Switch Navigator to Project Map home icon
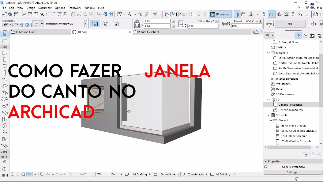The image size is (323, 182). pos(298,36)
